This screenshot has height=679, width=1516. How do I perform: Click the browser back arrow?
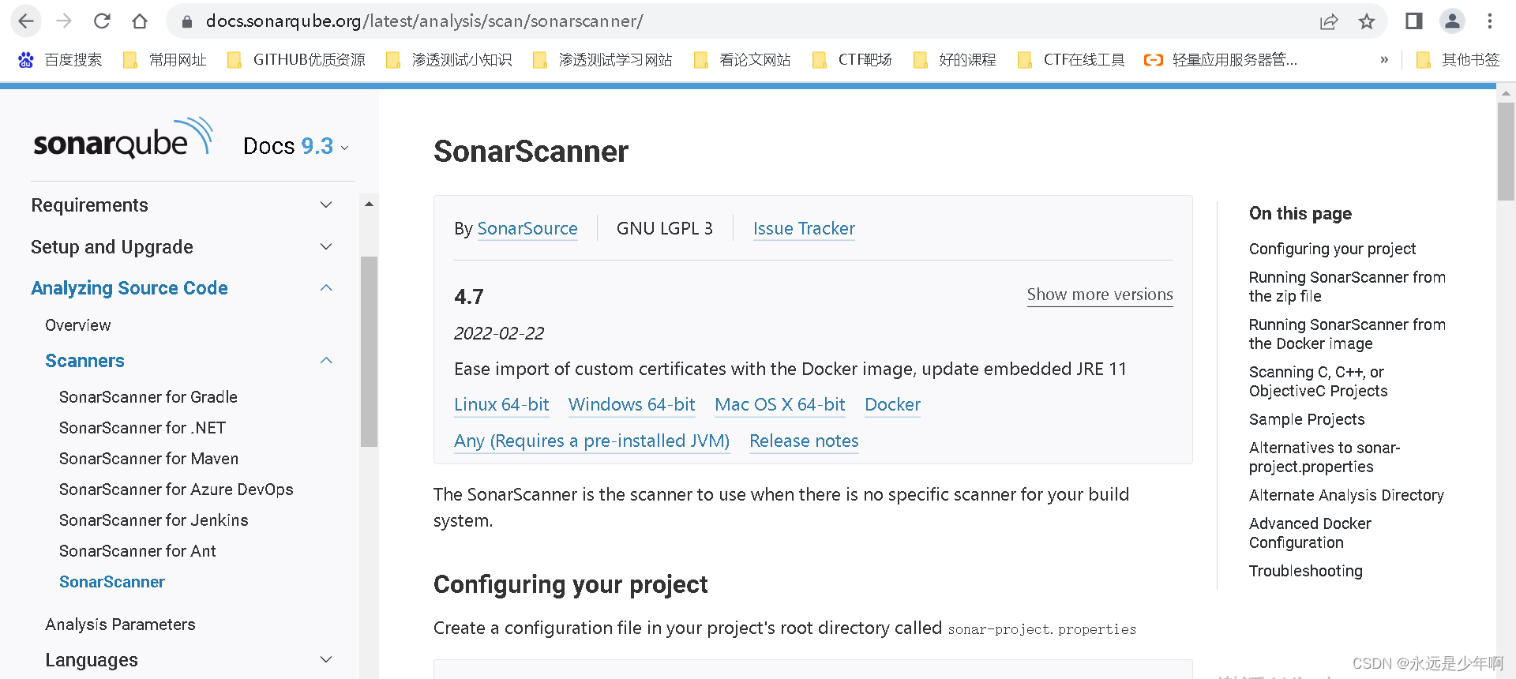coord(26,21)
